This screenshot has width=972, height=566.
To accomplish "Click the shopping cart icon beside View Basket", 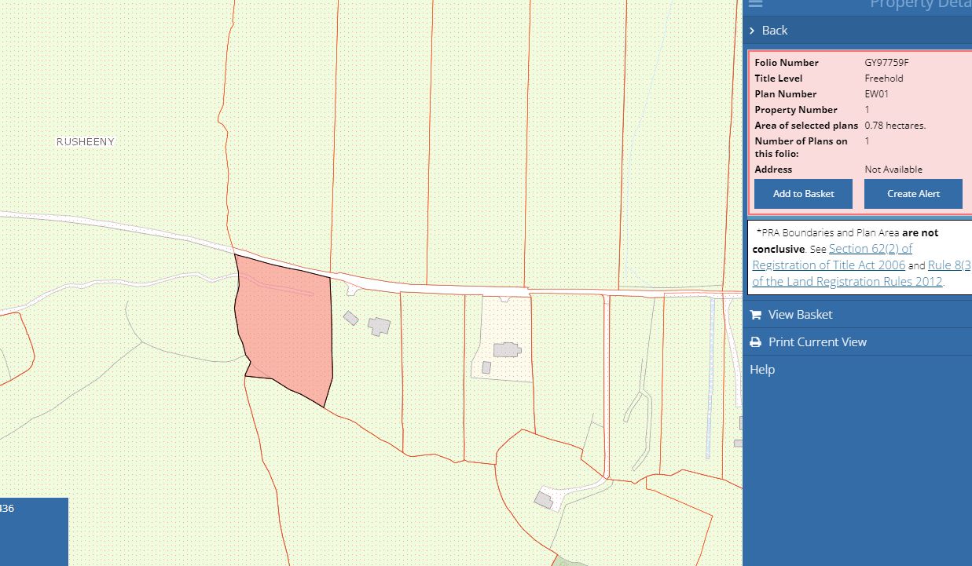I will pos(756,315).
